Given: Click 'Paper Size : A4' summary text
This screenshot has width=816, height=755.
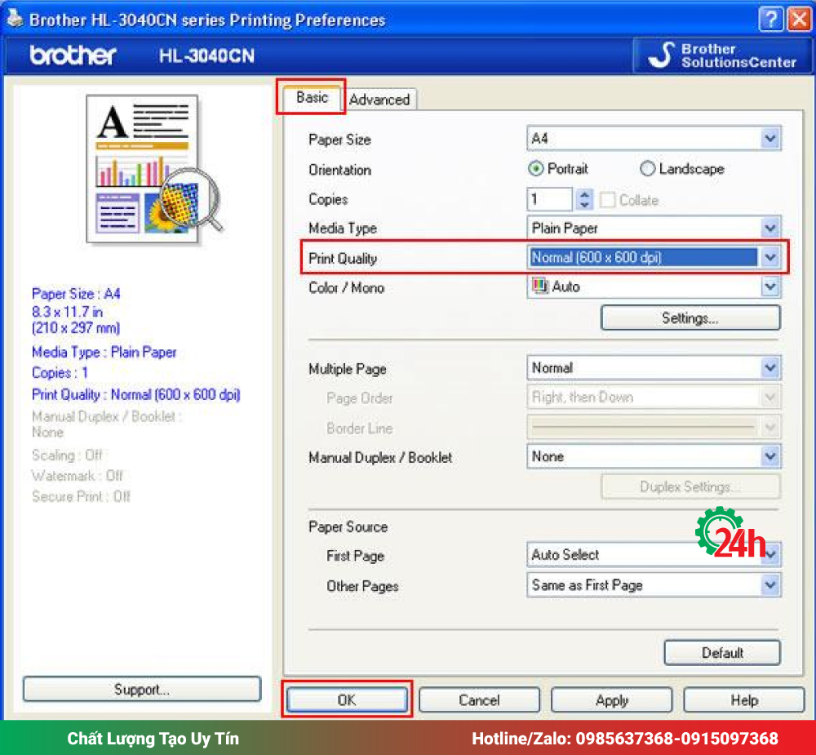Looking at the screenshot, I should tap(76, 294).
